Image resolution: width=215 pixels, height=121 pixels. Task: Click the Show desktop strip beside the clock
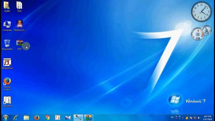click(x=214, y=118)
